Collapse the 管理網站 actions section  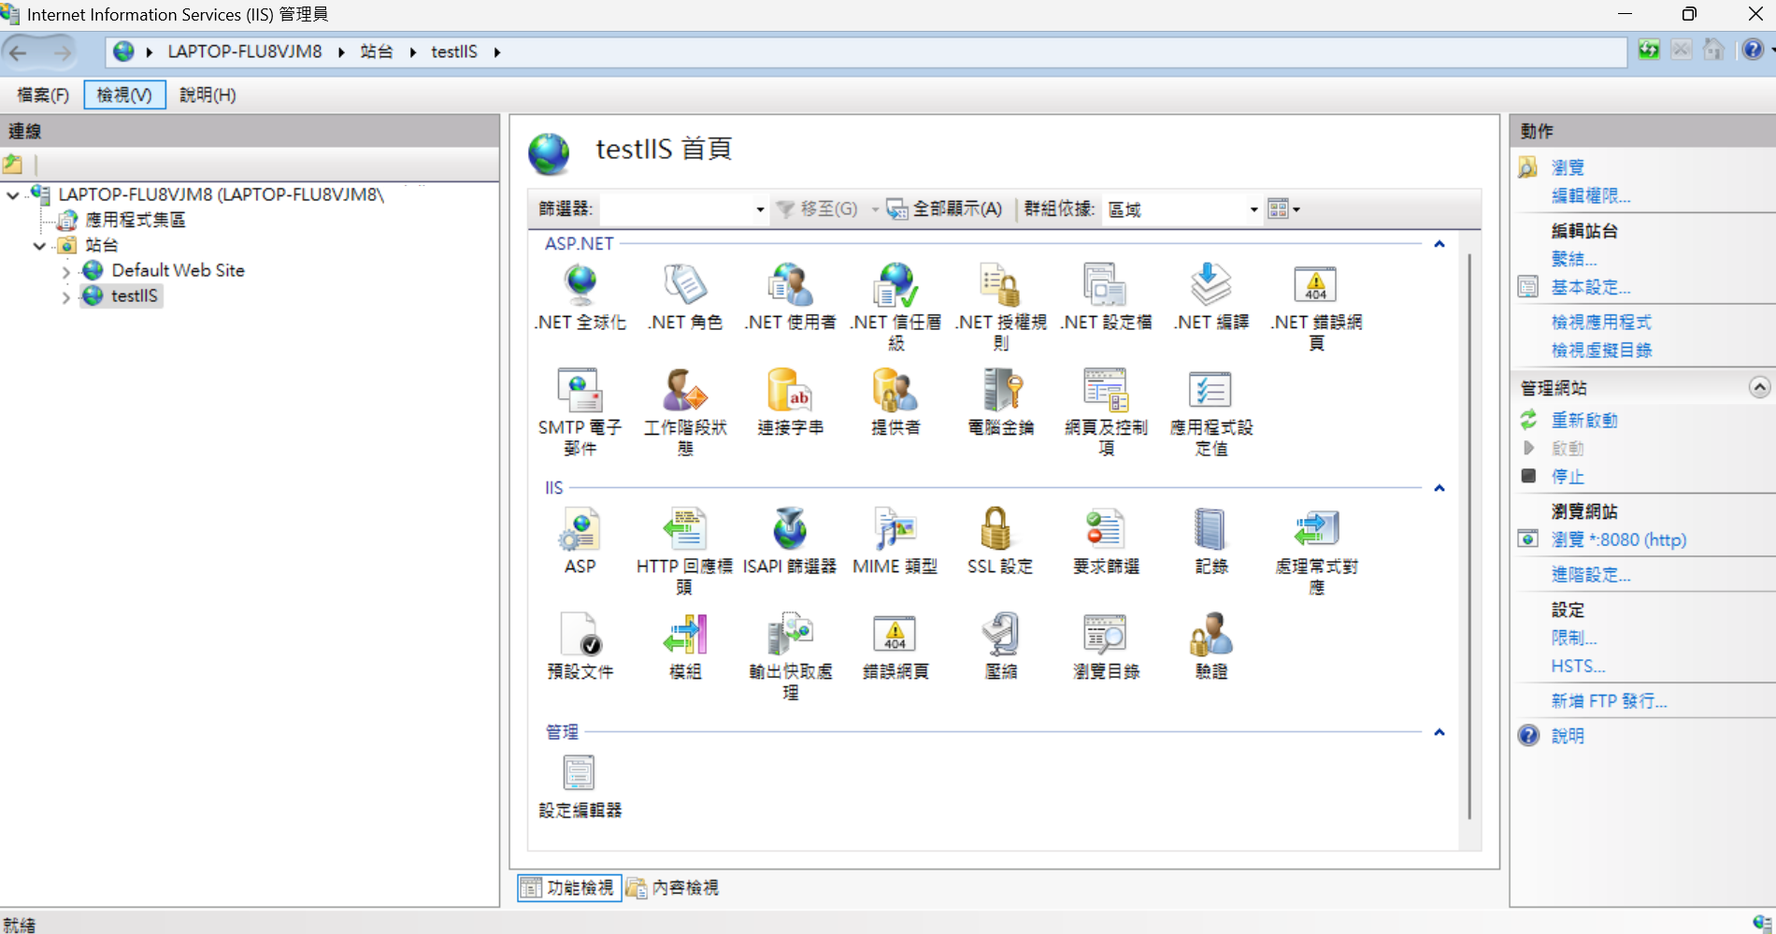pyautogui.click(x=1759, y=387)
